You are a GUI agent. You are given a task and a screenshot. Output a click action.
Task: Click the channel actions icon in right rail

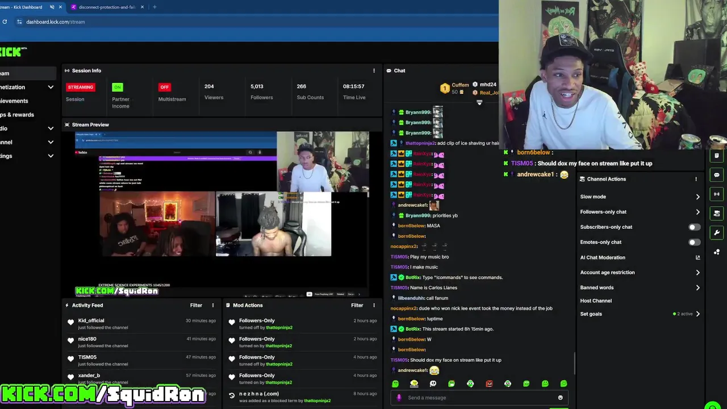click(717, 213)
